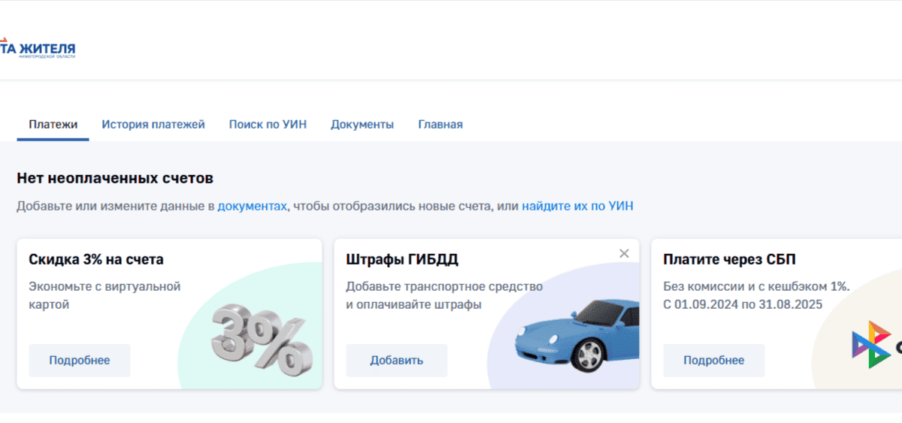Click Добавить on the Штрафы ГИБДД card
This screenshot has height=423, width=902.
pyautogui.click(x=397, y=361)
